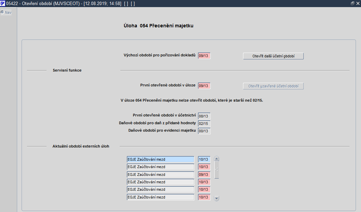The height and width of the screenshot is (212, 361).
Task: Click the scroll up arrow of external tasks list
Action: [x=216, y=159]
